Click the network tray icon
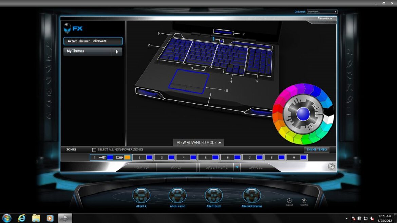This screenshot has height=223, width=397. coord(365,219)
